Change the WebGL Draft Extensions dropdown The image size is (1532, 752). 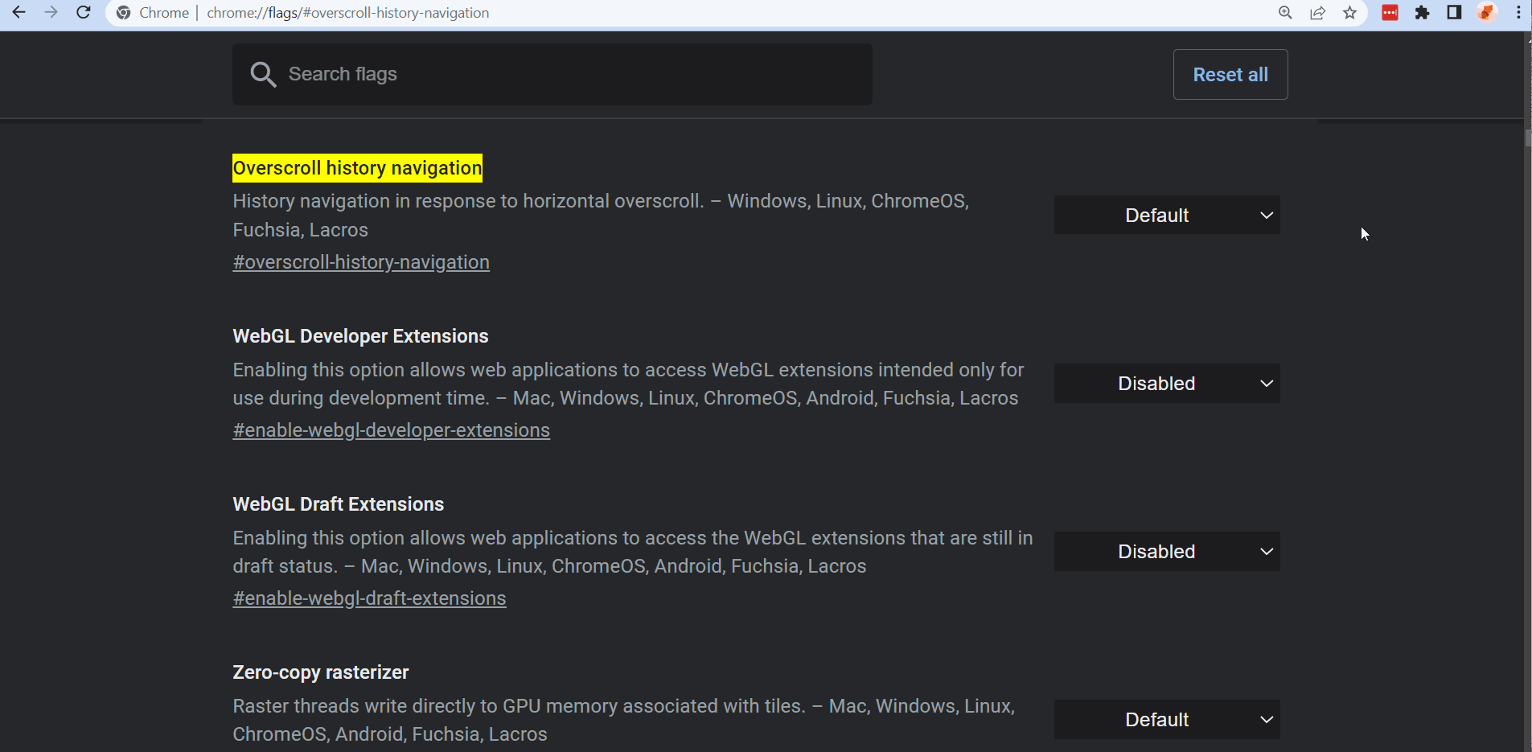pos(1166,552)
